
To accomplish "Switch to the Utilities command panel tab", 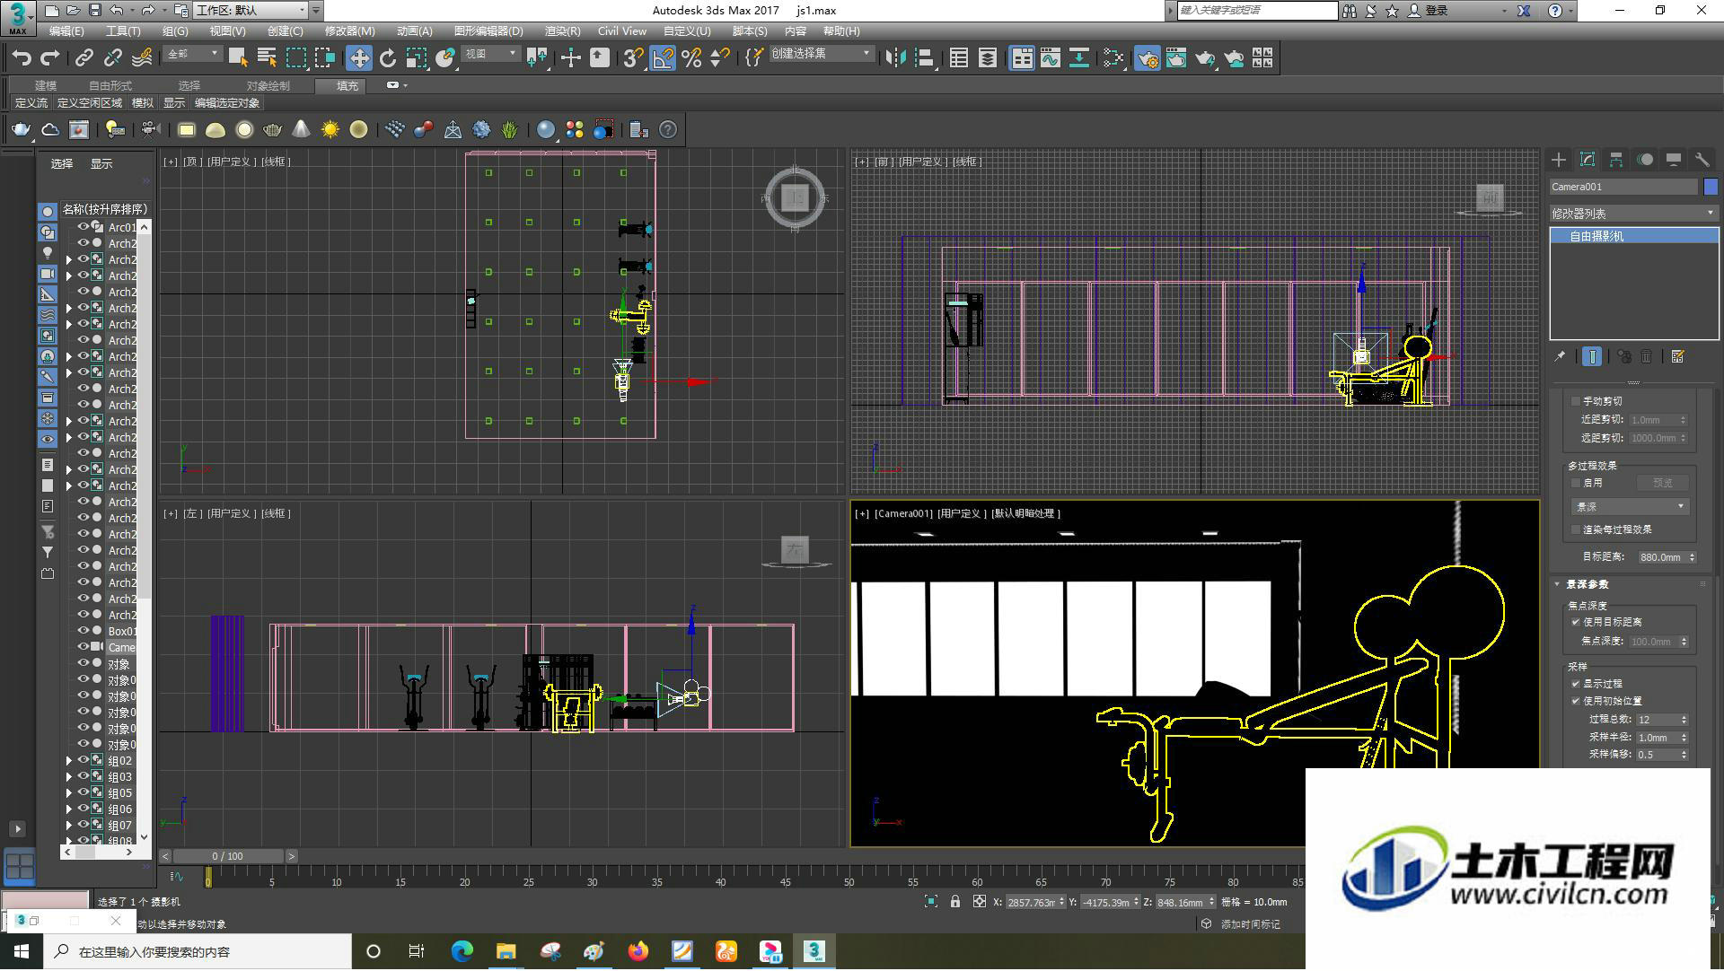I will 1702,160.
